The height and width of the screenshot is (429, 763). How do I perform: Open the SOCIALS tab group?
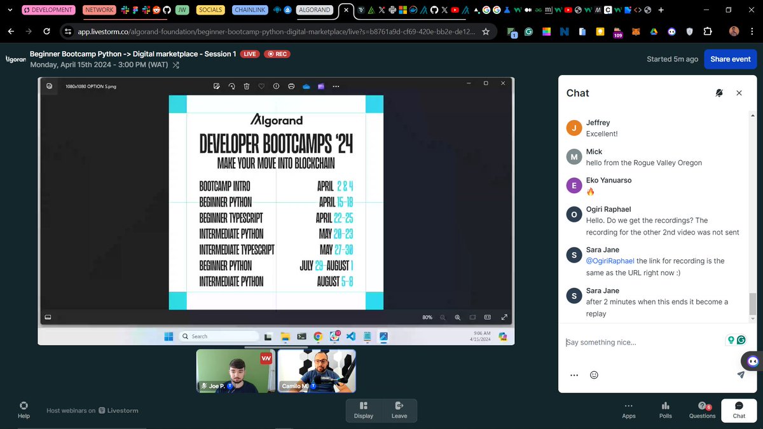click(210, 10)
